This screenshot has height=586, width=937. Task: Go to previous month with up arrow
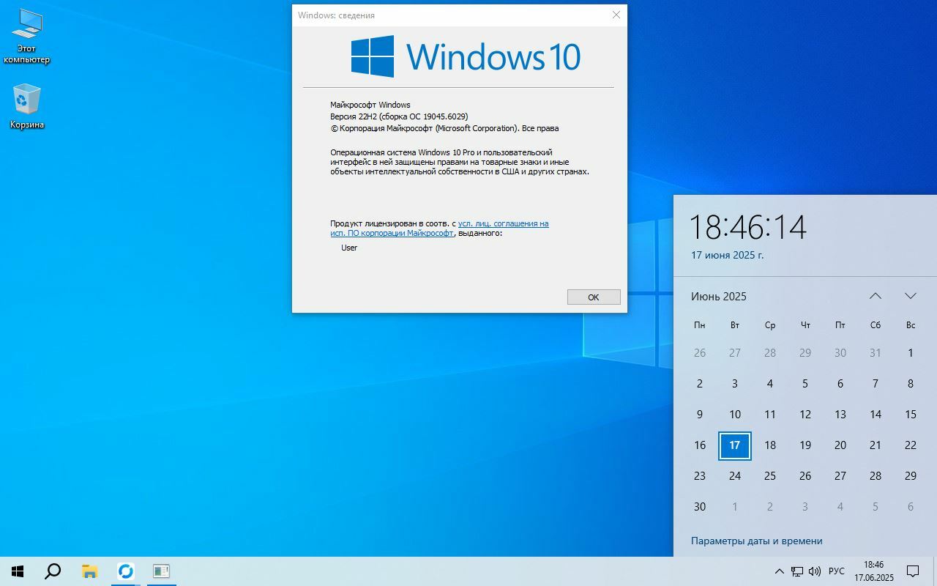click(876, 296)
